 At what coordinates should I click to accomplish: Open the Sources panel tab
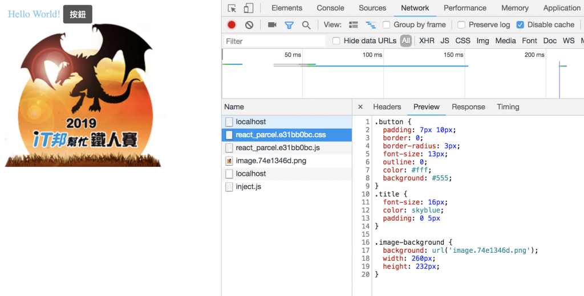click(x=372, y=8)
